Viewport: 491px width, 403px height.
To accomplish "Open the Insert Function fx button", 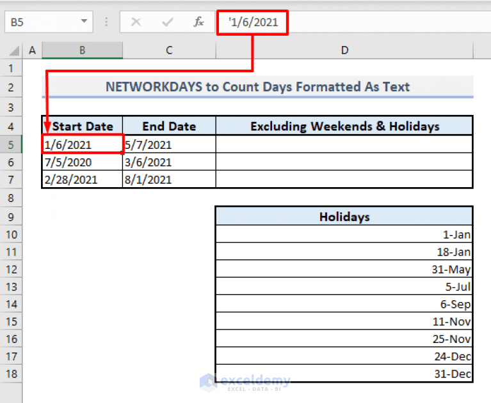I will [198, 22].
